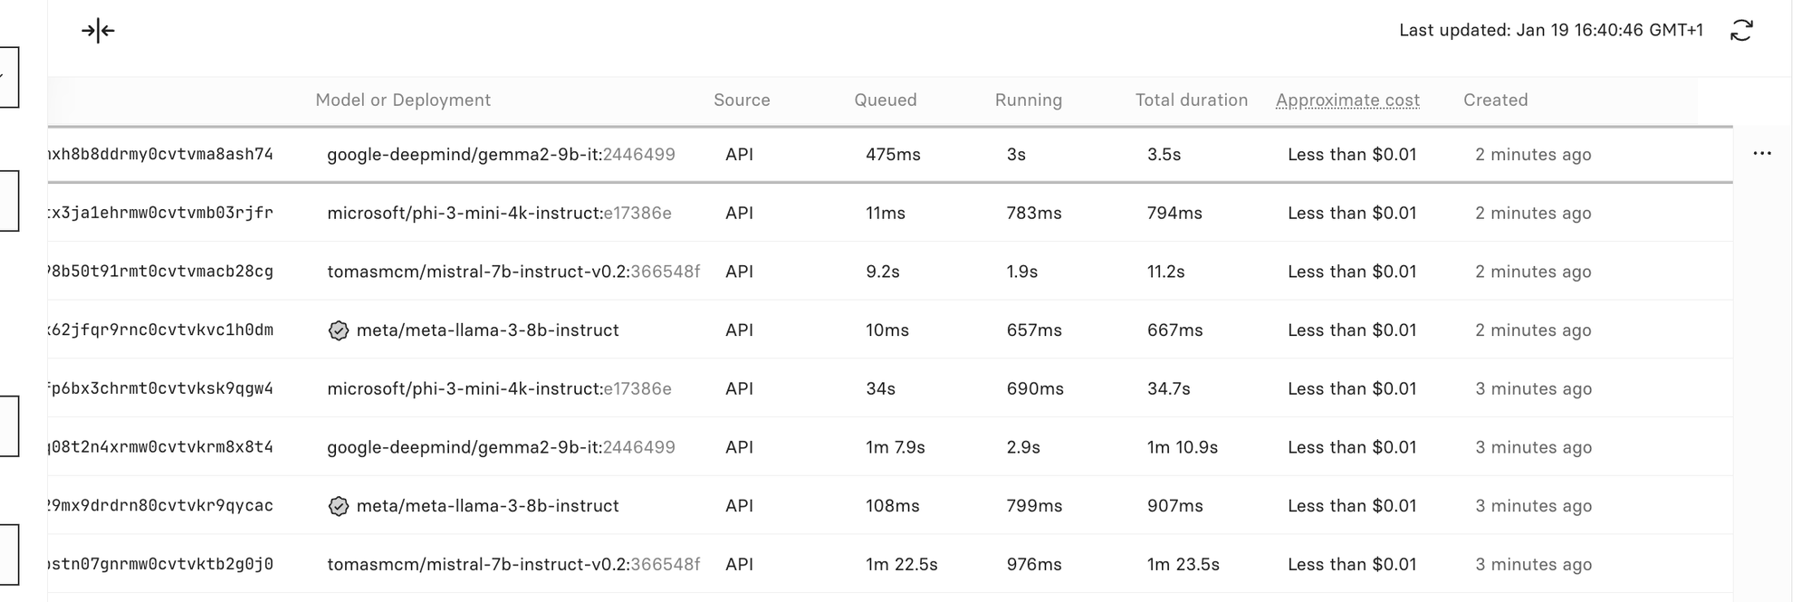Open meta/meta-llama-3-8b-instruct link with 667ms duration
The width and height of the screenshot is (1811, 602).
click(487, 330)
